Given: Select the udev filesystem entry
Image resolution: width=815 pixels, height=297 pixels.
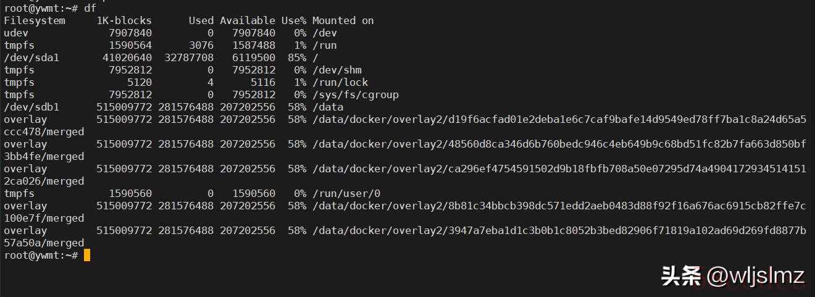Looking at the screenshot, I should (16, 33).
